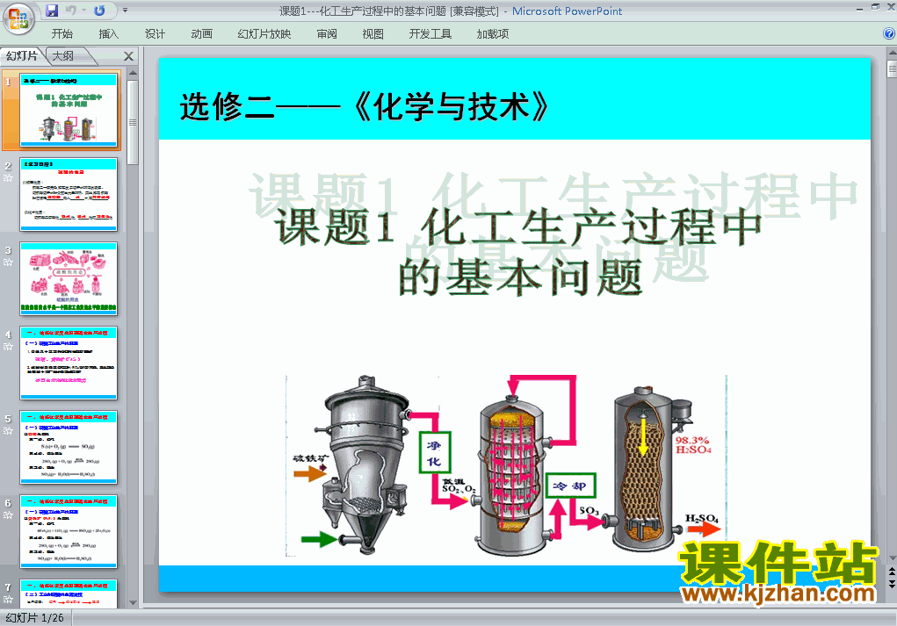Go to next slide double-arrow button
Image resolution: width=897 pixels, height=626 pixels.
[x=892, y=583]
